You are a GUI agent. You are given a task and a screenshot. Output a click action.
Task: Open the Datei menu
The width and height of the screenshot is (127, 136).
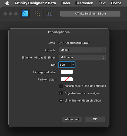(66, 3)
